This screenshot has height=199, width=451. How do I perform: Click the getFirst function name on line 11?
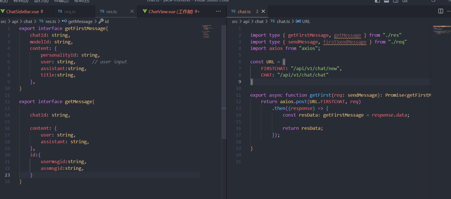tap(320, 95)
